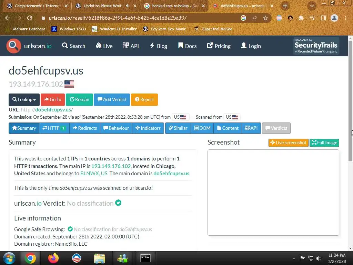Open API in the urlscan navbar
The height and width of the screenshot is (265, 353).
coord(131,46)
